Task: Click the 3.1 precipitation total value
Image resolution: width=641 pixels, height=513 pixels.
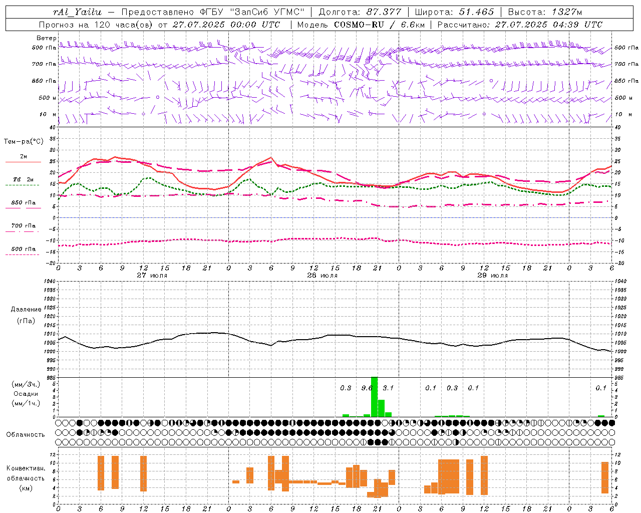Action: pyautogui.click(x=388, y=388)
